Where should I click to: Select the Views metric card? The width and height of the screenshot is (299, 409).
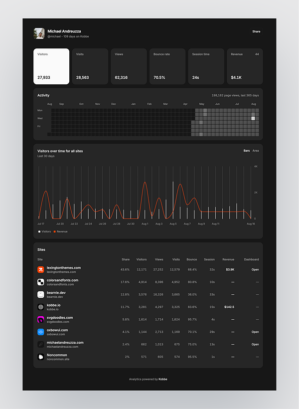tap(129, 66)
